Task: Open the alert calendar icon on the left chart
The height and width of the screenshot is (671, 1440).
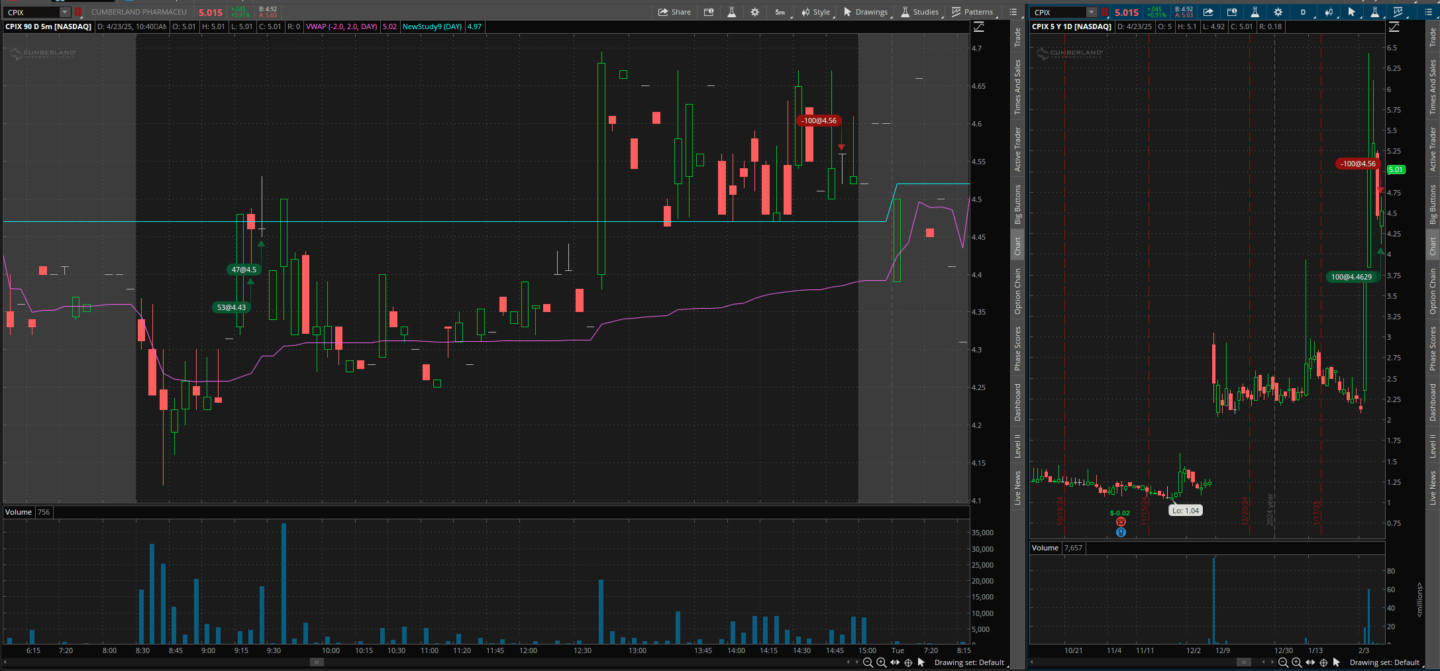Action: (x=709, y=12)
